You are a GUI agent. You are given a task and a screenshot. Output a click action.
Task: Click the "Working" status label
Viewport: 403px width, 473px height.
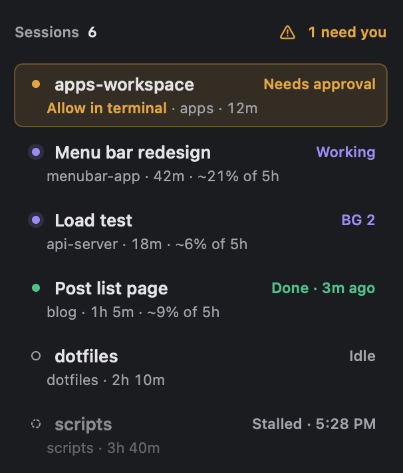[346, 152]
